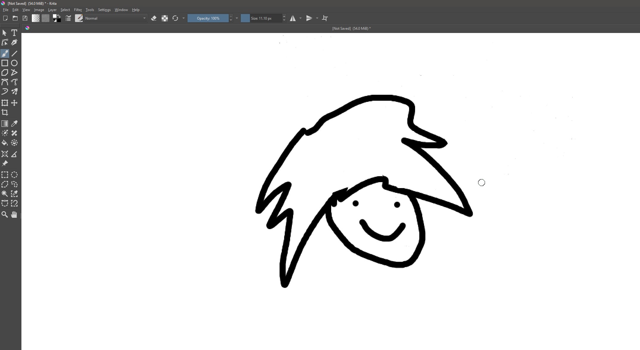The height and width of the screenshot is (350, 640).
Task: Select the Ellipse shape tool
Action: 14,63
